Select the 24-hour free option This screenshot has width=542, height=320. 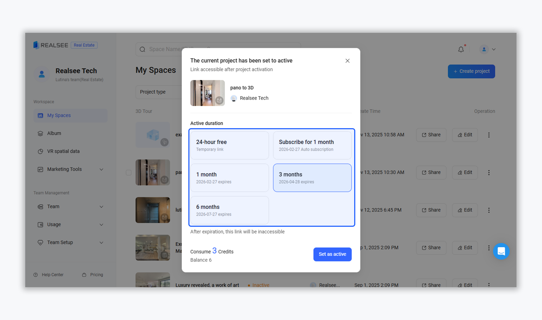click(x=230, y=145)
